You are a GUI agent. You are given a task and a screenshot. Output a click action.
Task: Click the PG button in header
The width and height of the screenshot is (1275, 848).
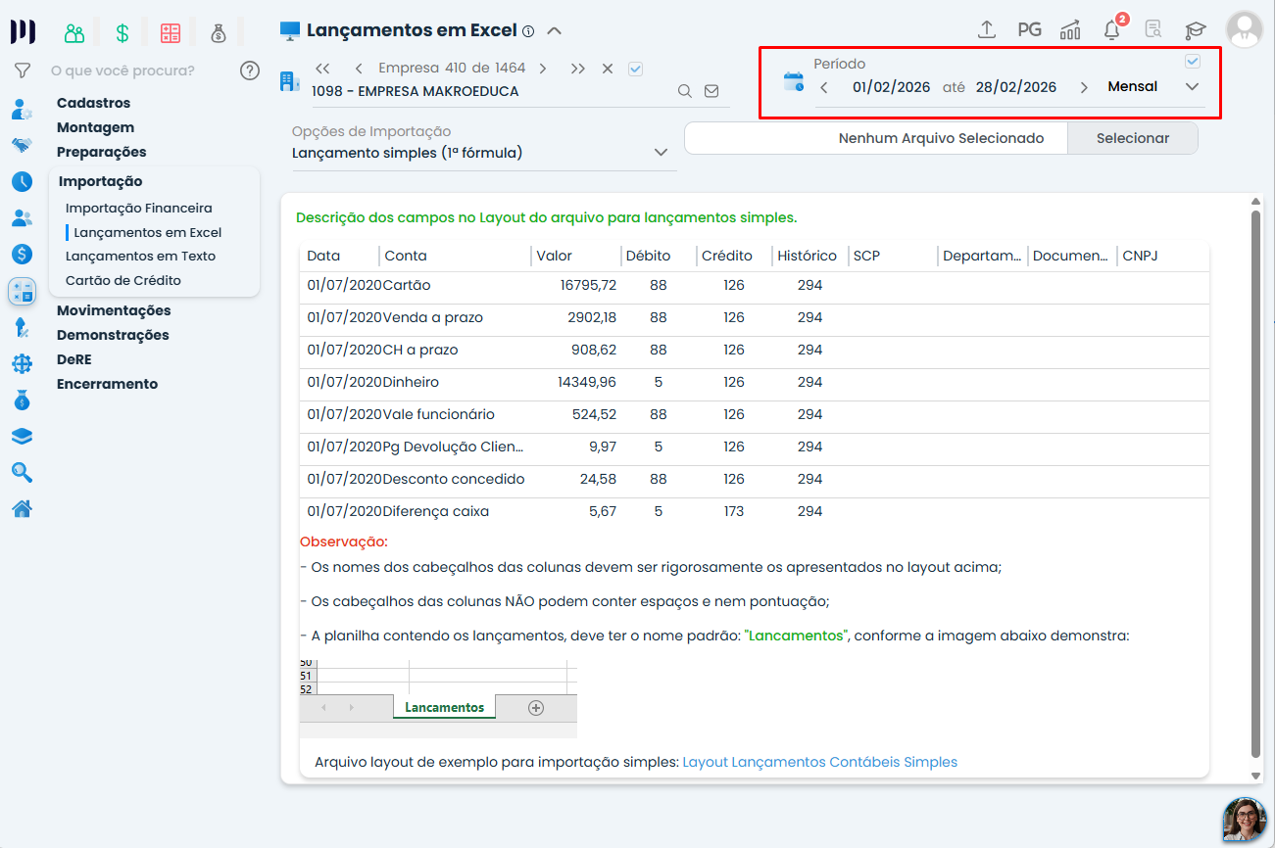pos(1029,29)
